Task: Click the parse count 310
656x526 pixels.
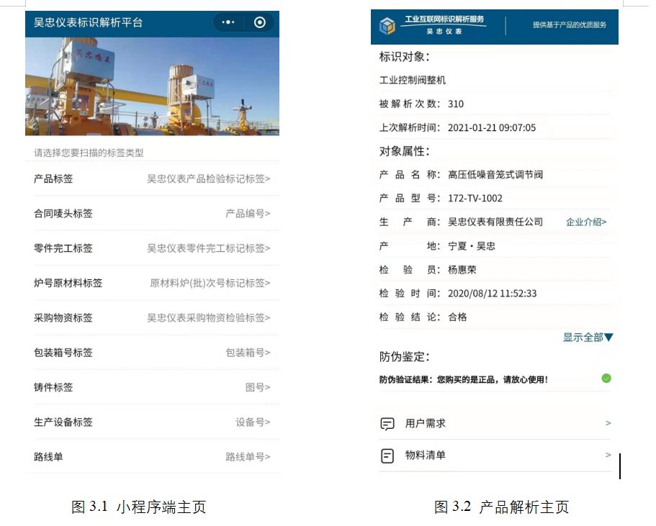Action: pos(456,104)
